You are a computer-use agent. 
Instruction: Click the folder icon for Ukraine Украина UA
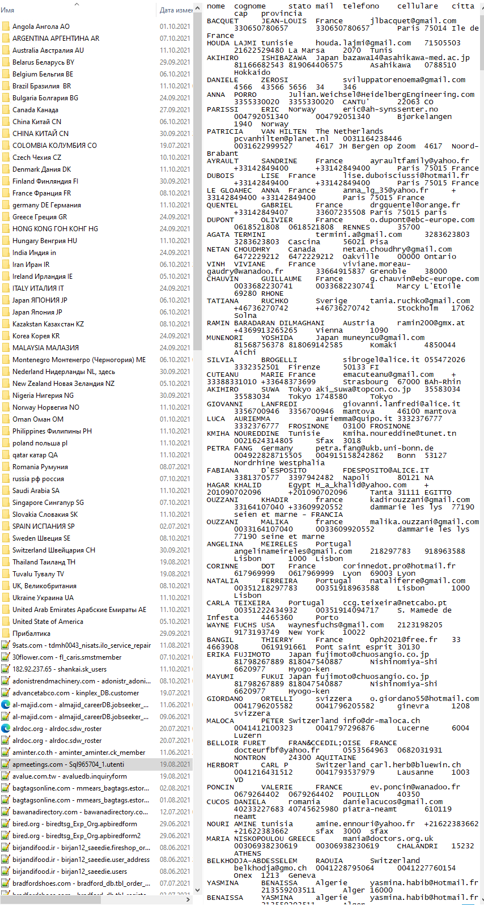click(x=6, y=597)
